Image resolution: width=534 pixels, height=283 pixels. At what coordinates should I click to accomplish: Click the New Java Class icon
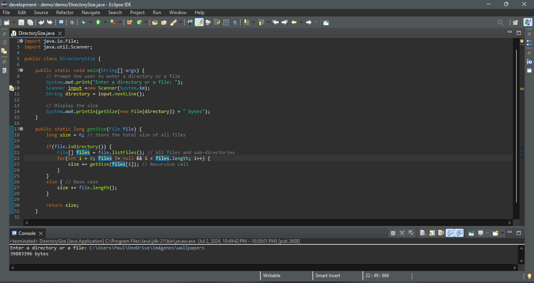click(139, 22)
